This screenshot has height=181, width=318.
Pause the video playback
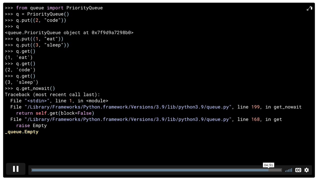point(16,169)
